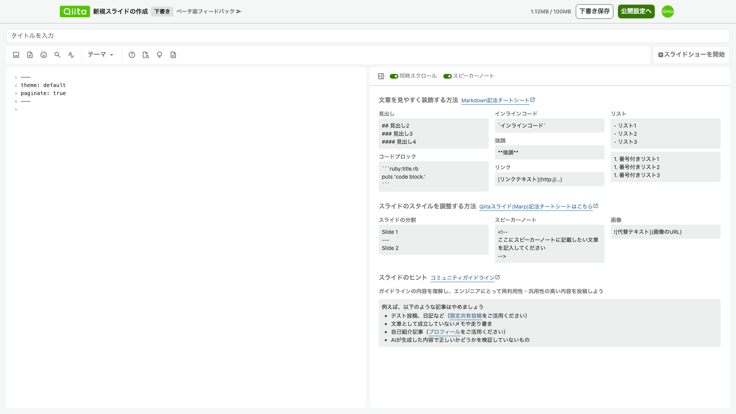Open the ベータ版フィードバック link
The image size is (736, 414).
click(209, 11)
